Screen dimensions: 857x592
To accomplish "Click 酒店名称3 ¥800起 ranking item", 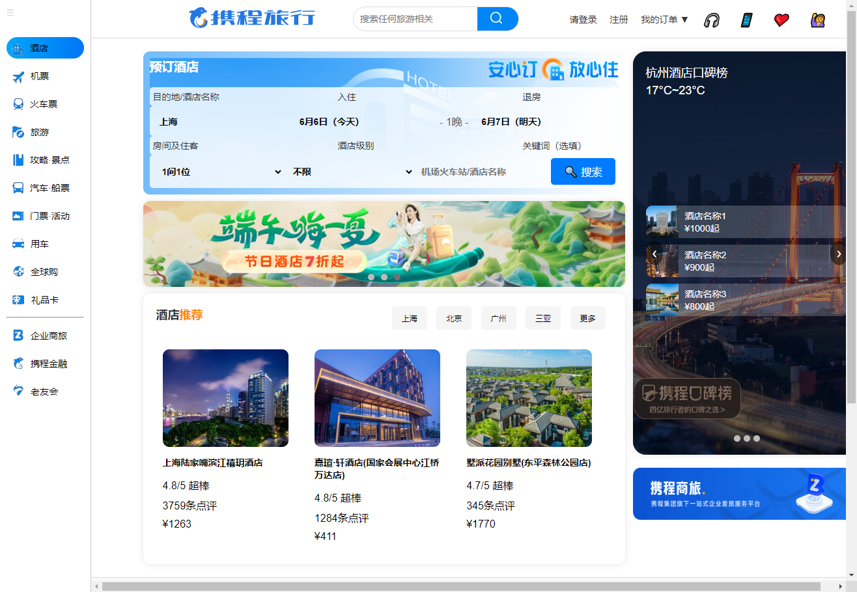I will pos(746,300).
